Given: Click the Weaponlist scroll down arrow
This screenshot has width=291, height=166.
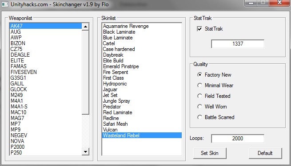Looking at the screenshot, I should point(85,152).
